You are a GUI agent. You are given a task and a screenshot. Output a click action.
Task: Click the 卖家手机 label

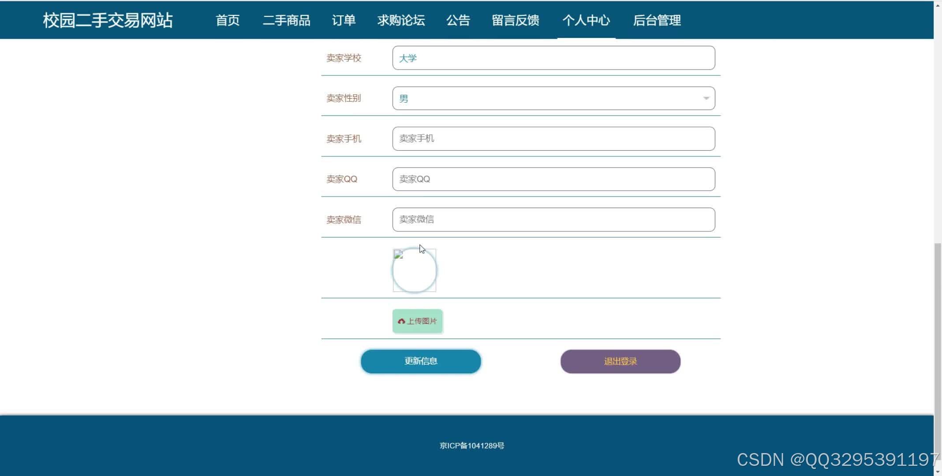coord(344,139)
